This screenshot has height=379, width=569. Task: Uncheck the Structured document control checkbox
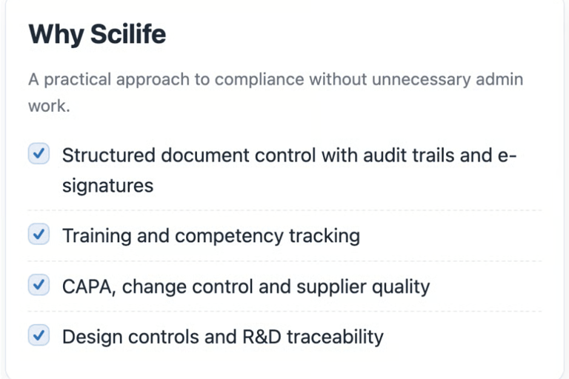(x=39, y=154)
